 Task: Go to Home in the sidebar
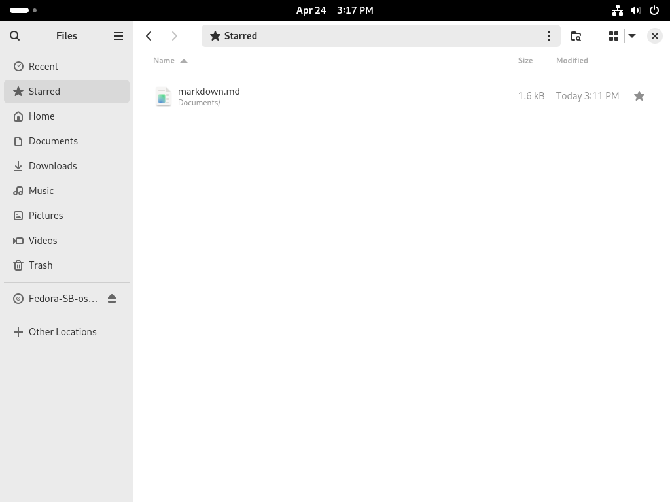67,116
